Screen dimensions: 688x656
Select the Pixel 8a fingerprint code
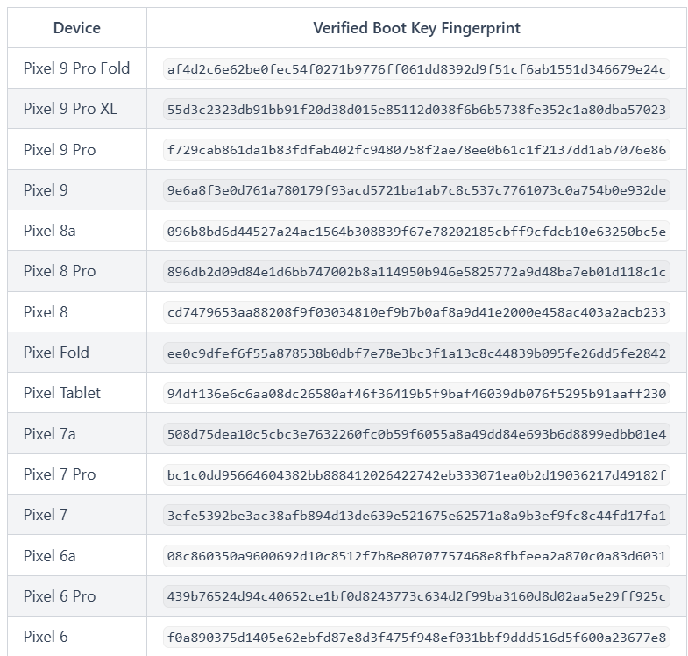click(x=416, y=232)
